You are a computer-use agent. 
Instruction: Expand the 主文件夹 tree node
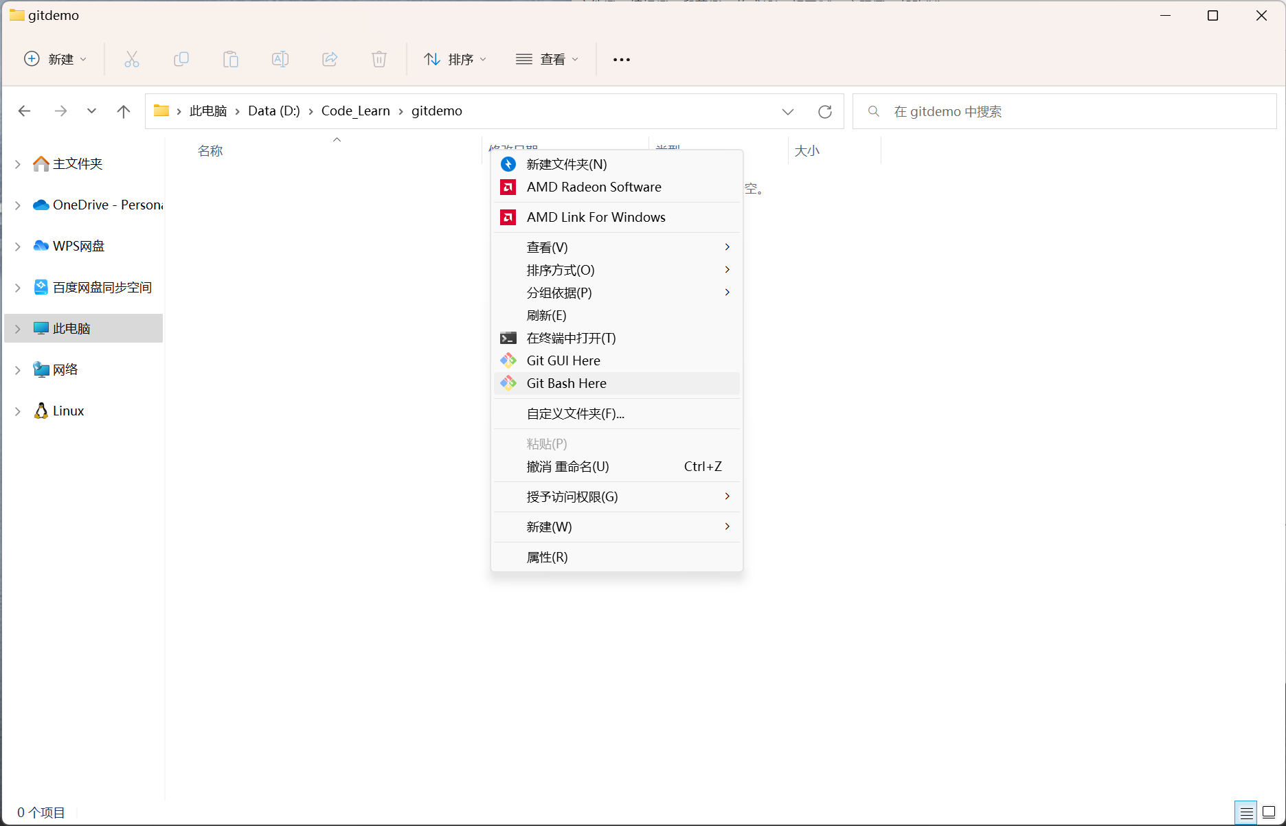(18, 164)
